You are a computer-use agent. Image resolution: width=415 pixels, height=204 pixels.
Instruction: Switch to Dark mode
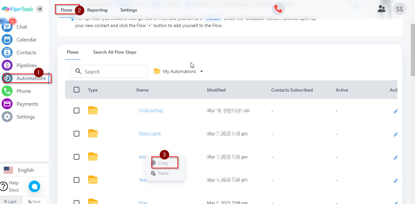click(x=34, y=201)
